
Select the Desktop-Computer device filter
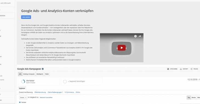[29, 74]
